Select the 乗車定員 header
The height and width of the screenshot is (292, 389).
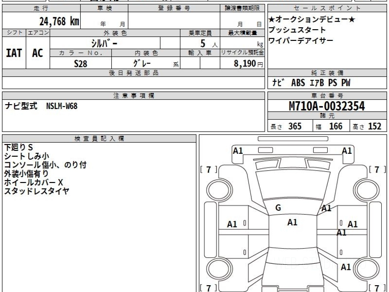200,33
